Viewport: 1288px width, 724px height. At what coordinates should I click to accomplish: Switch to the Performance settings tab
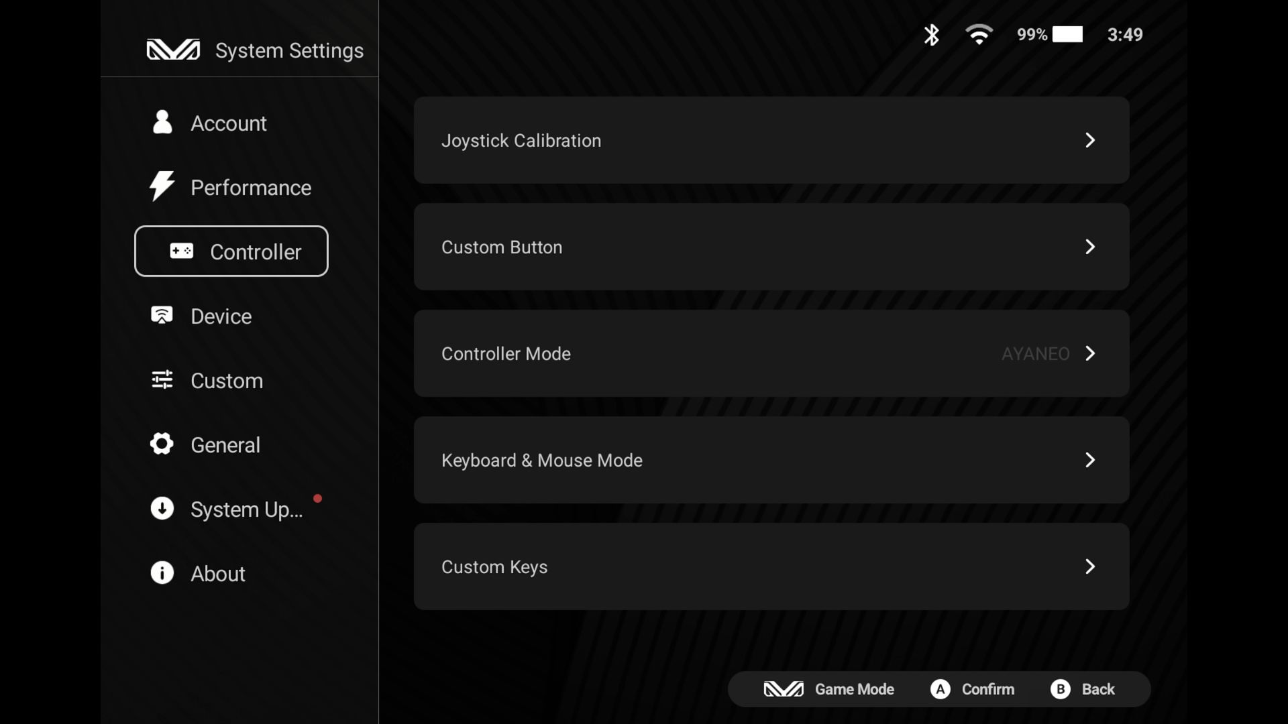tap(251, 188)
